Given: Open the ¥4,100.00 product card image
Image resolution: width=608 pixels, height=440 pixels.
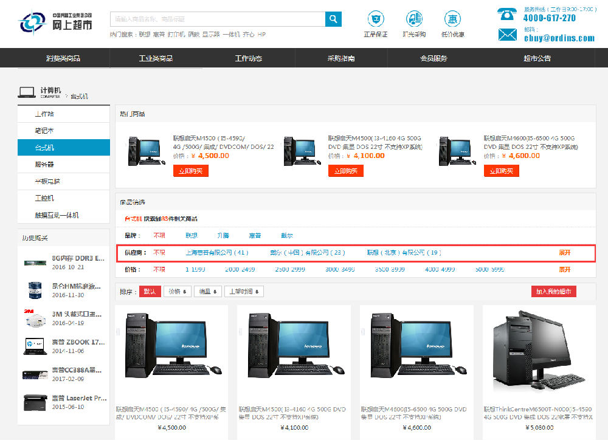Looking at the screenshot, I should pyautogui.click(x=295, y=345).
